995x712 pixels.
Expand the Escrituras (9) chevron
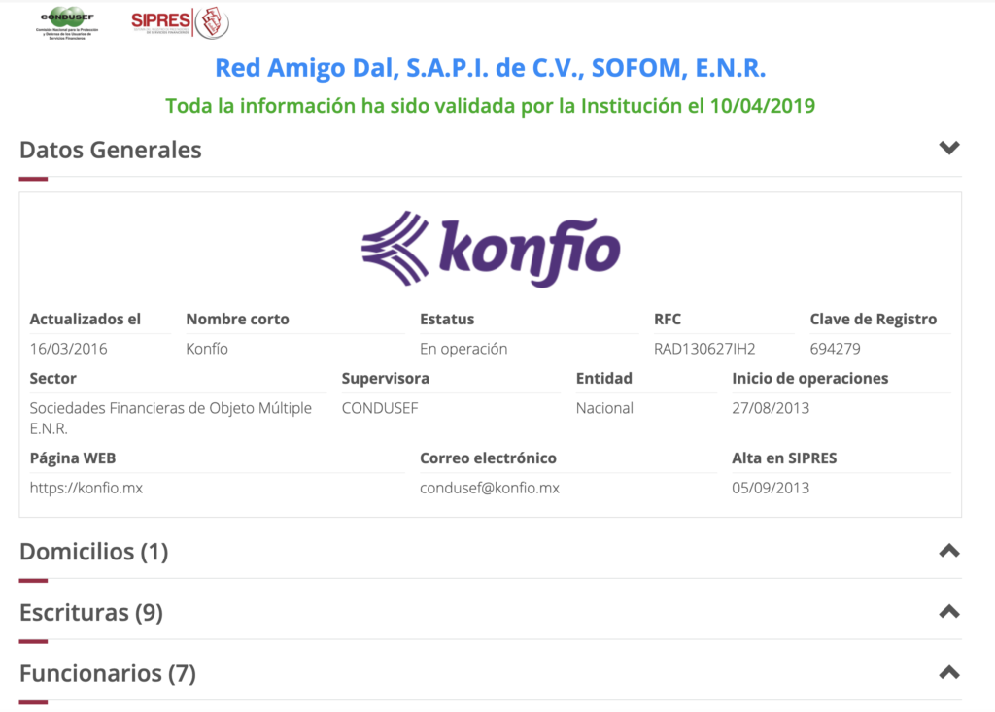[x=948, y=611]
